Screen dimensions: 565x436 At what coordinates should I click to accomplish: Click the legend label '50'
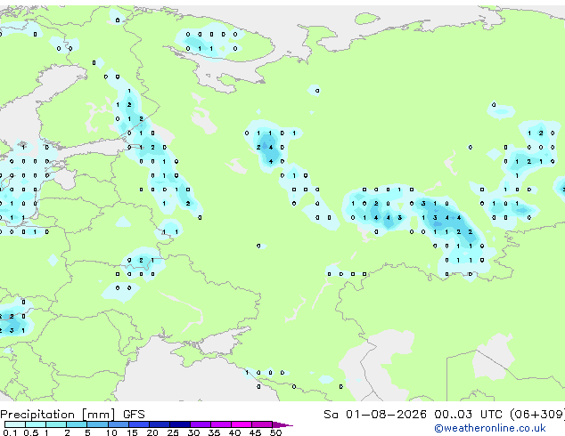pos(275,432)
